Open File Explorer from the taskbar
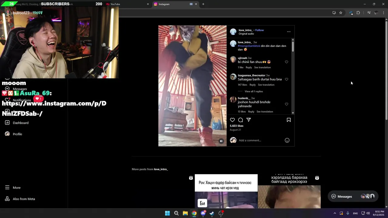 coord(185,213)
